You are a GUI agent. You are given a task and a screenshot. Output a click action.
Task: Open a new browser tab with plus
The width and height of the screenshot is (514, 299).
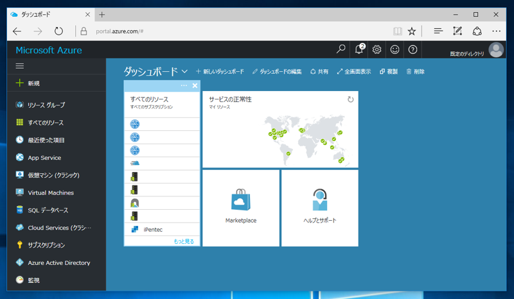point(102,14)
